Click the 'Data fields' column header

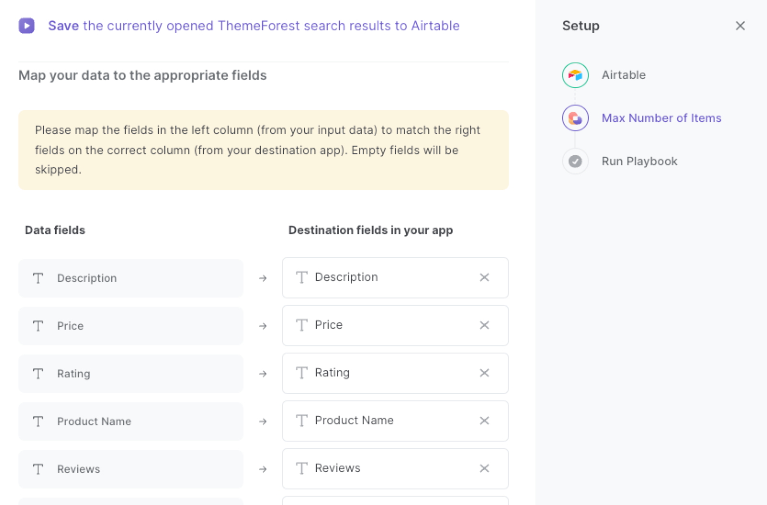tap(55, 230)
